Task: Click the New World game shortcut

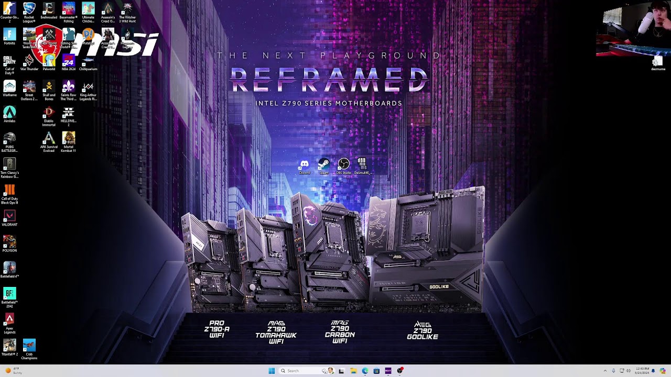Action: (49, 37)
